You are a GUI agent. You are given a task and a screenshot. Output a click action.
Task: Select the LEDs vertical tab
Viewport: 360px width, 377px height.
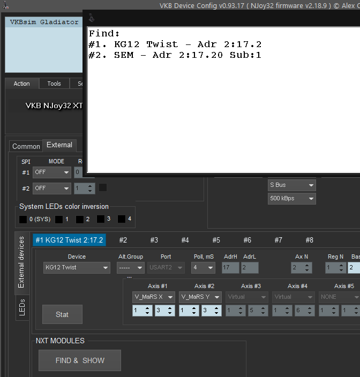[x=22, y=307]
